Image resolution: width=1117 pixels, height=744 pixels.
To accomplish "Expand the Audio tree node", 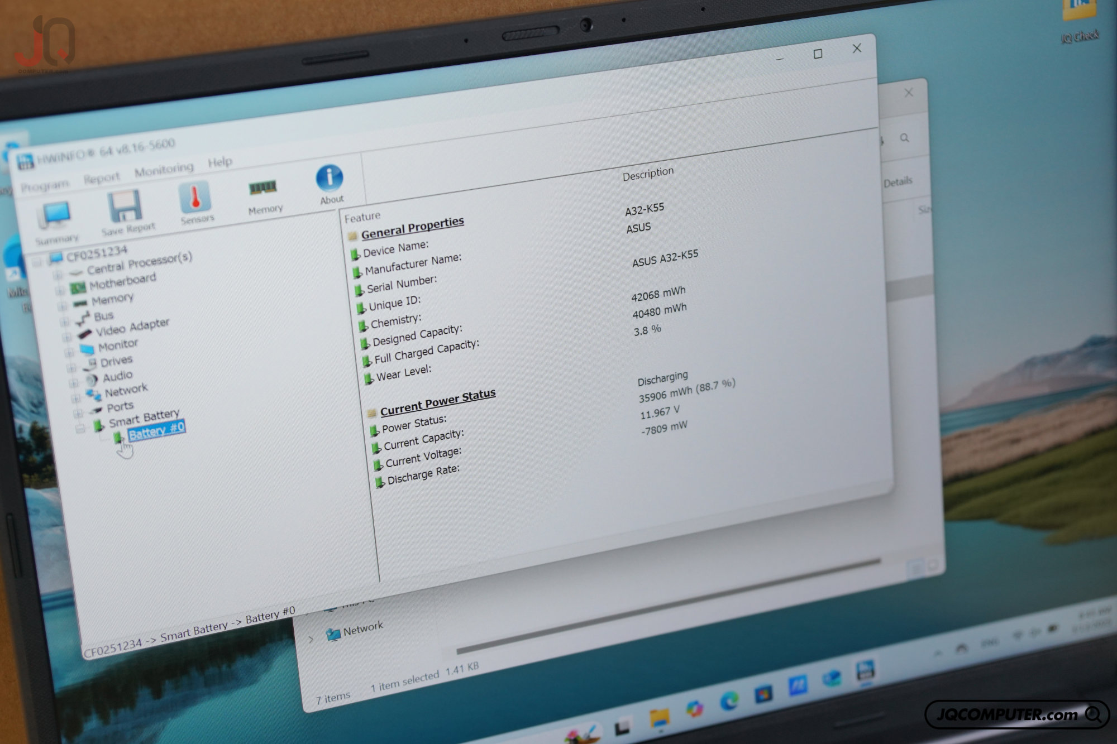I will click(73, 383).
